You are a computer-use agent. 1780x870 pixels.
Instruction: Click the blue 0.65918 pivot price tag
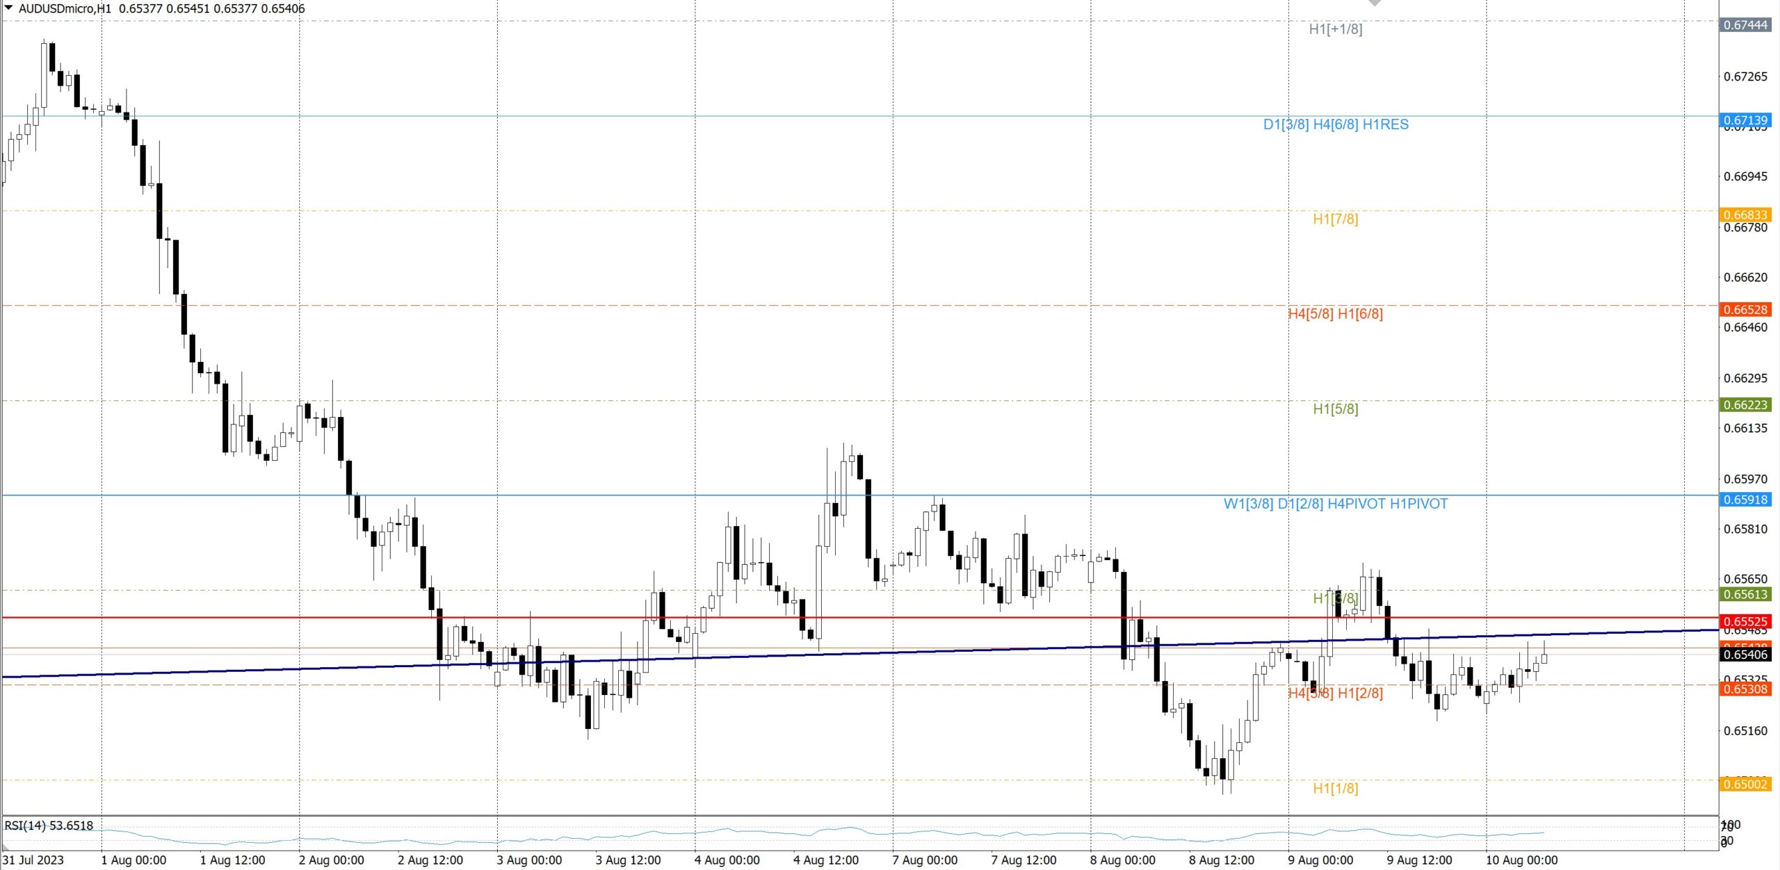1745,500
